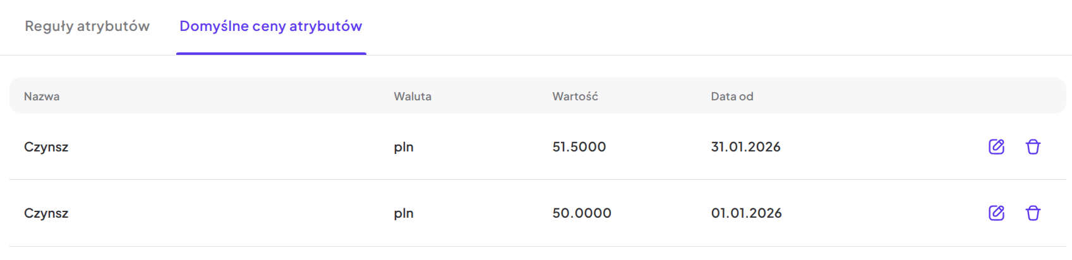Click the 50.0000 value cell

(581, 213)
